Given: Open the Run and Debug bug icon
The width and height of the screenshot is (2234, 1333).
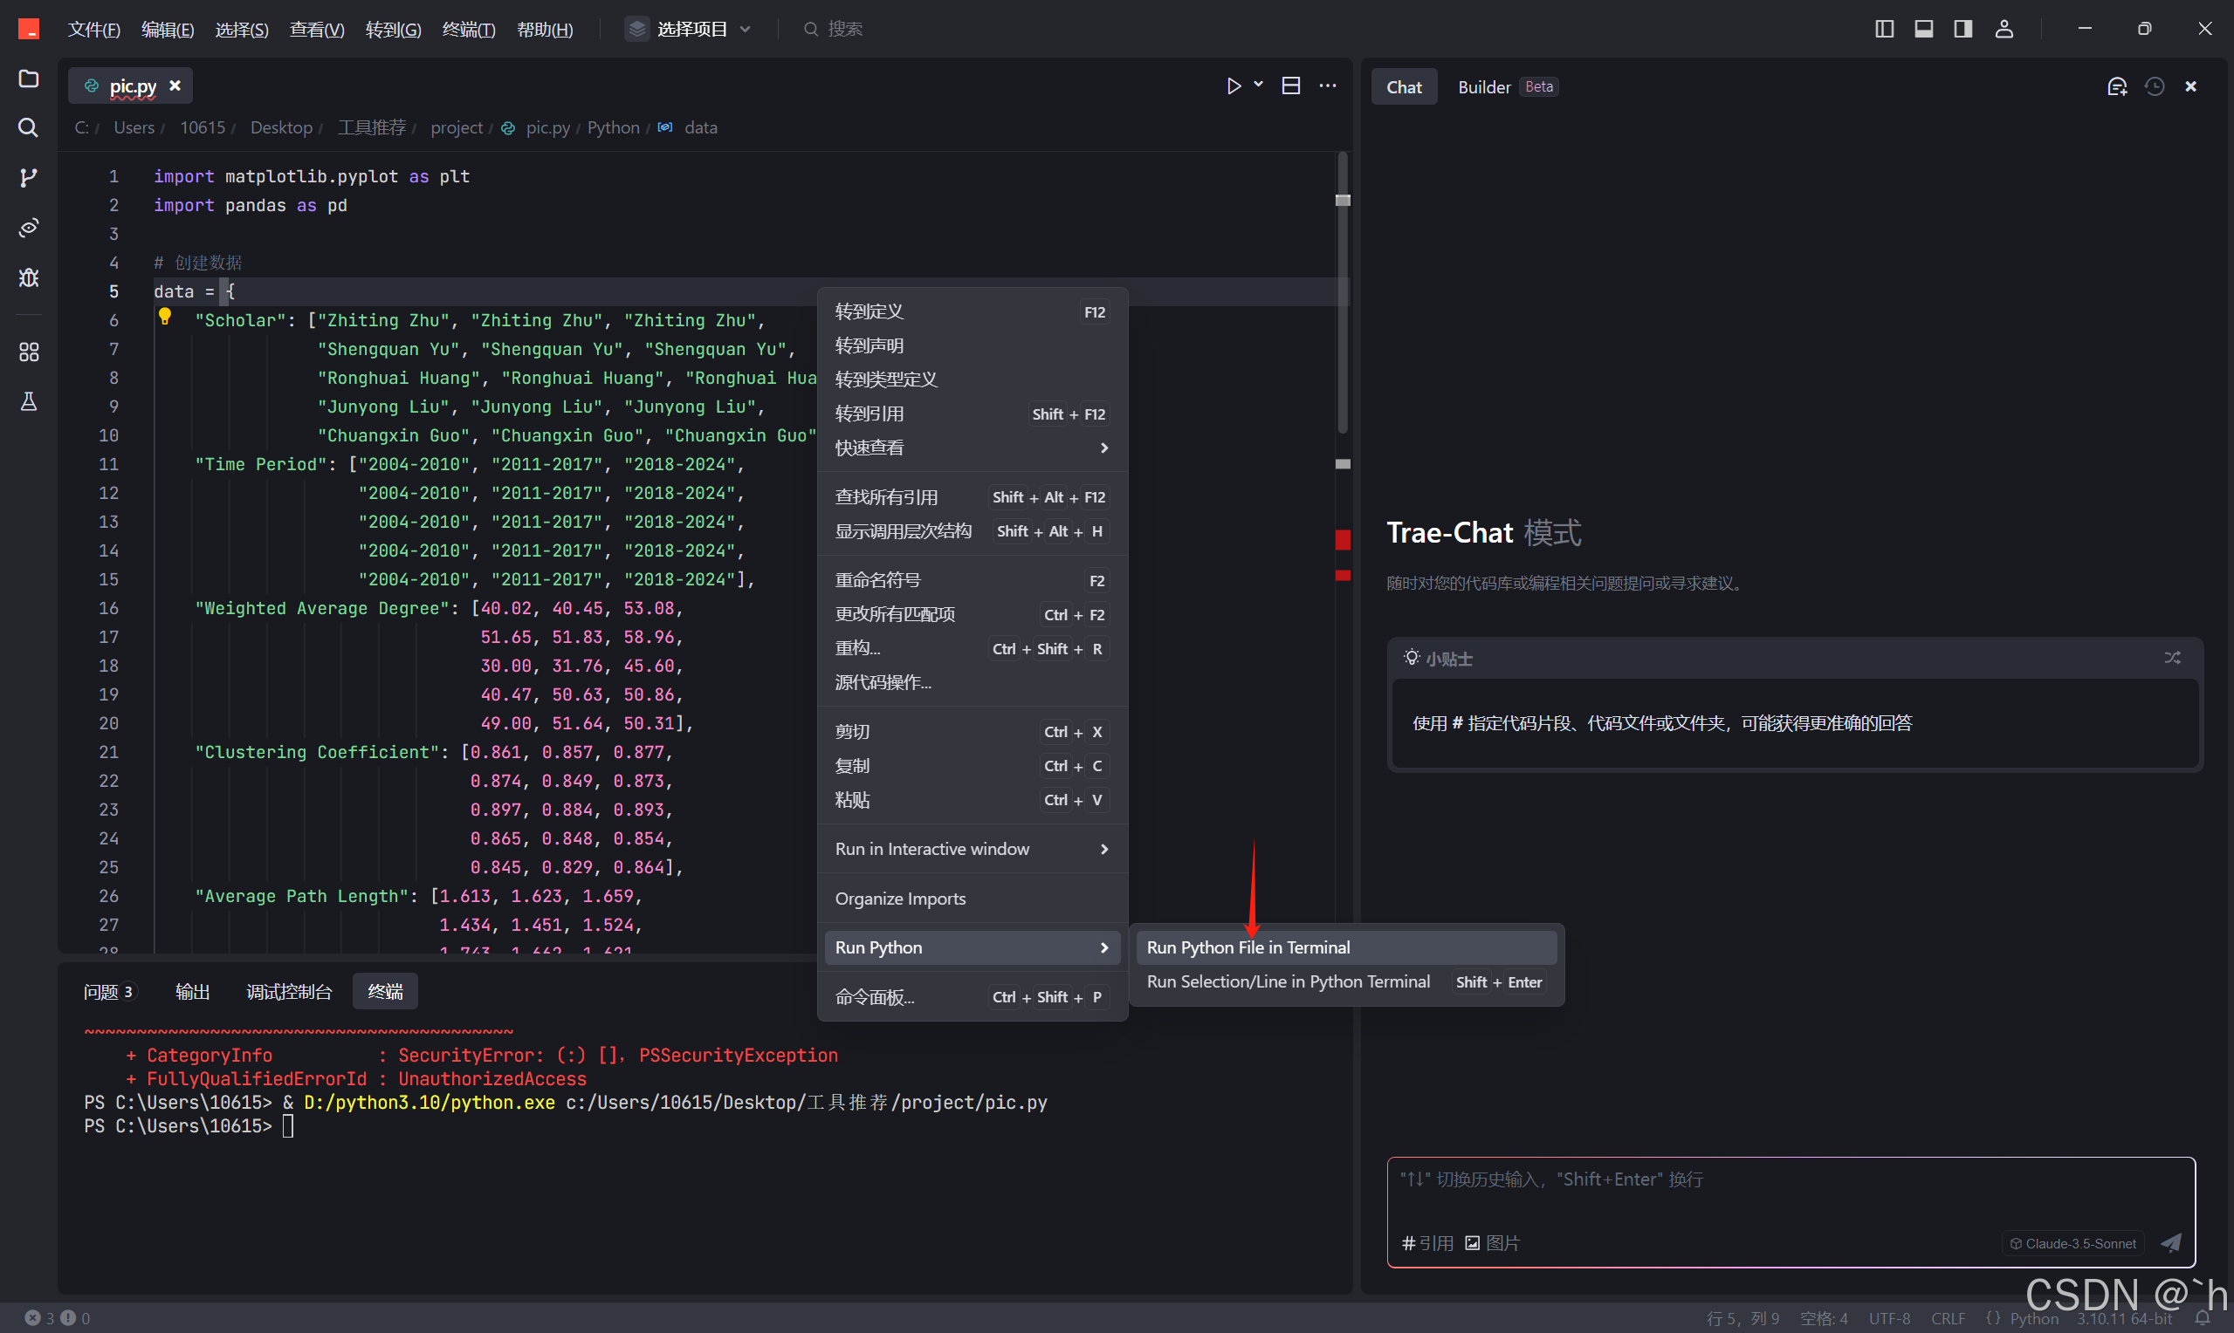Looking at the screenshot, I should point(29,277).
